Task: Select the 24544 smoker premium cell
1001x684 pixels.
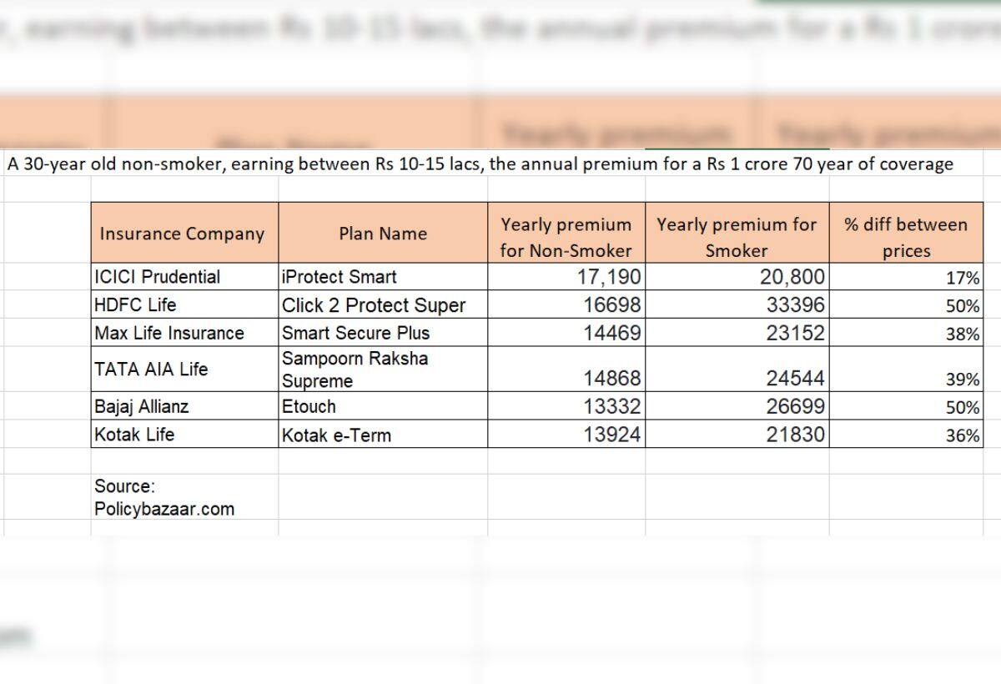Action: tap(737, 370)
